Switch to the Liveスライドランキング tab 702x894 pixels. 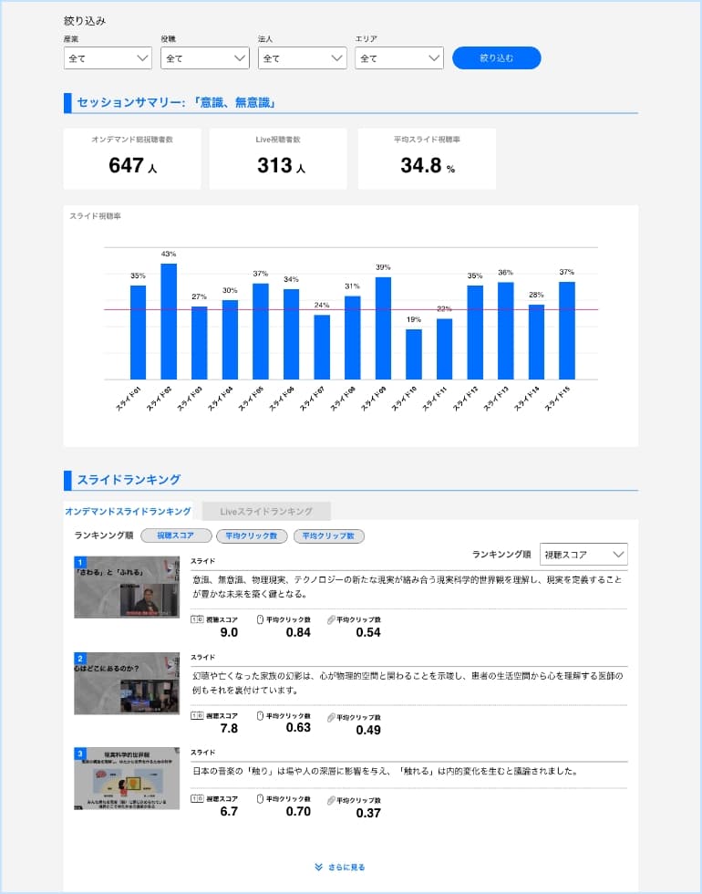(x=266, y=512)
